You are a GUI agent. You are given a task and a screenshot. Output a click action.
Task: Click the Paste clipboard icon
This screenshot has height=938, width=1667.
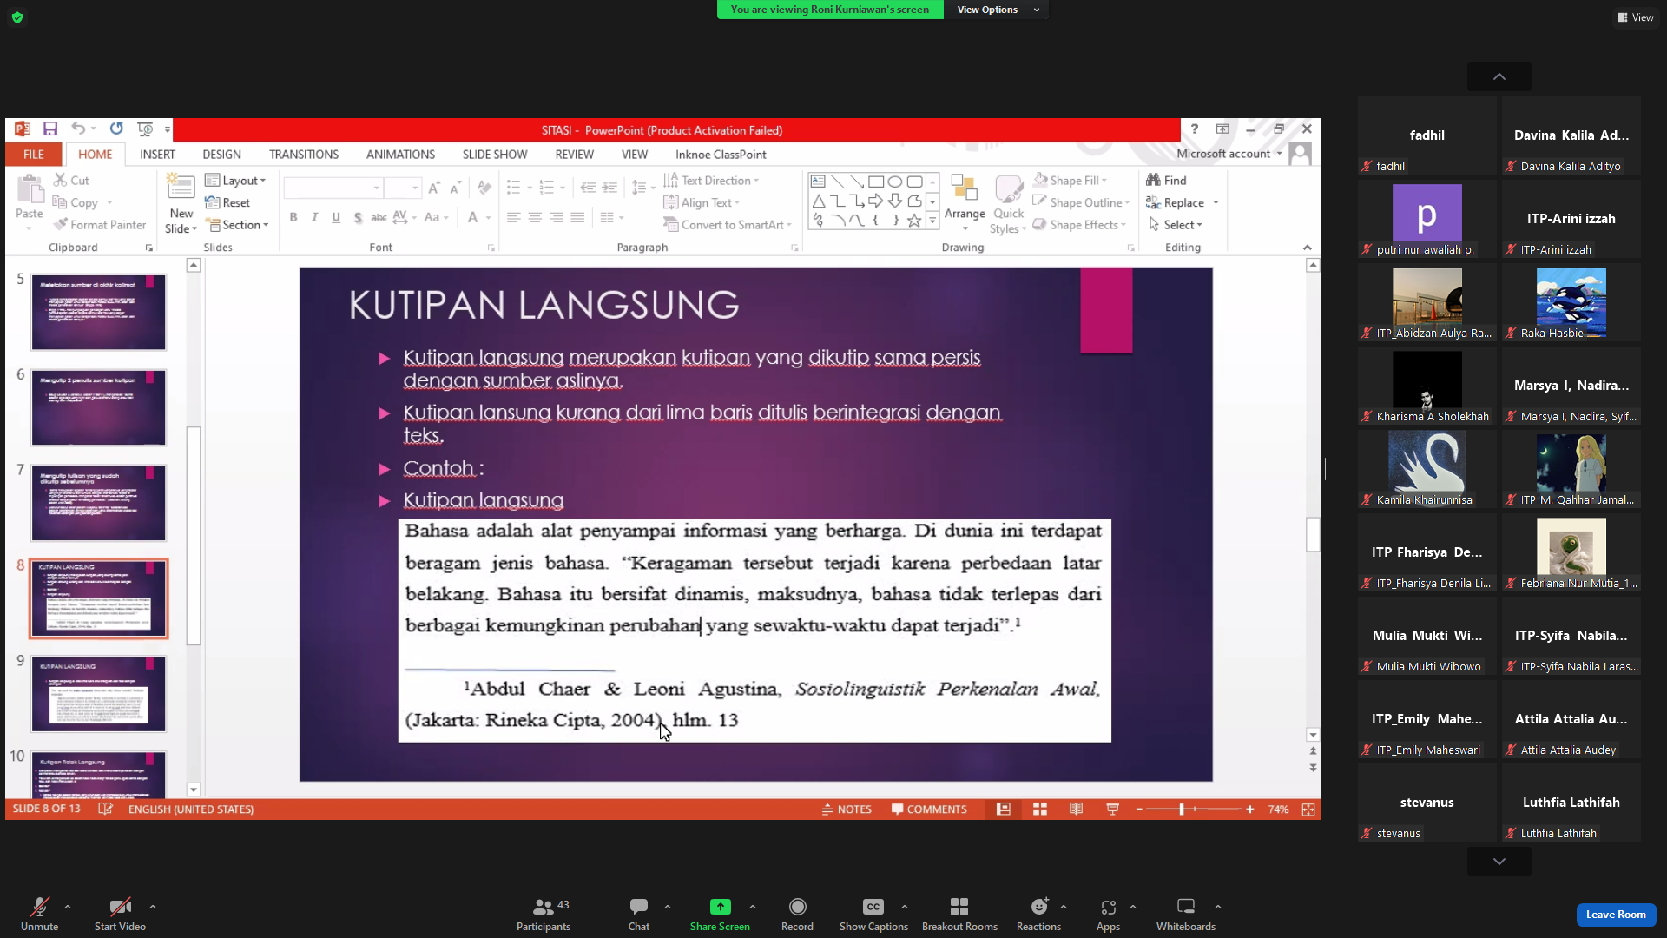coord(30,189)
